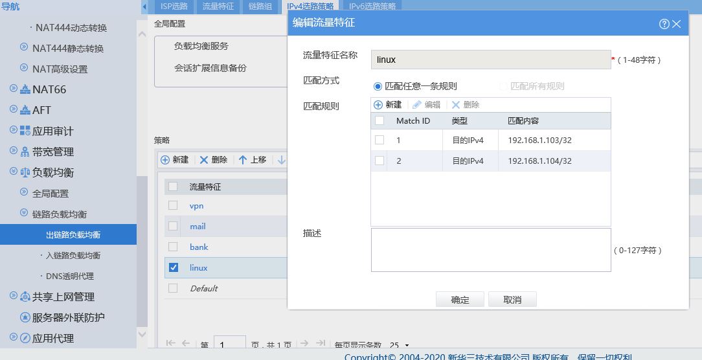Open DNS透明代理 in navigation
Viewport: 702px width, 360px height.
(x=70, y=276)
